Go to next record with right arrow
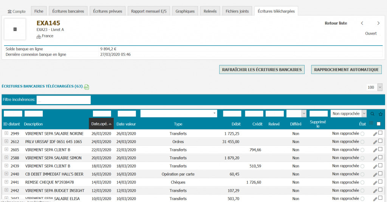The width and height of the screenshot is (387, 202). click(x=379, y=23)
